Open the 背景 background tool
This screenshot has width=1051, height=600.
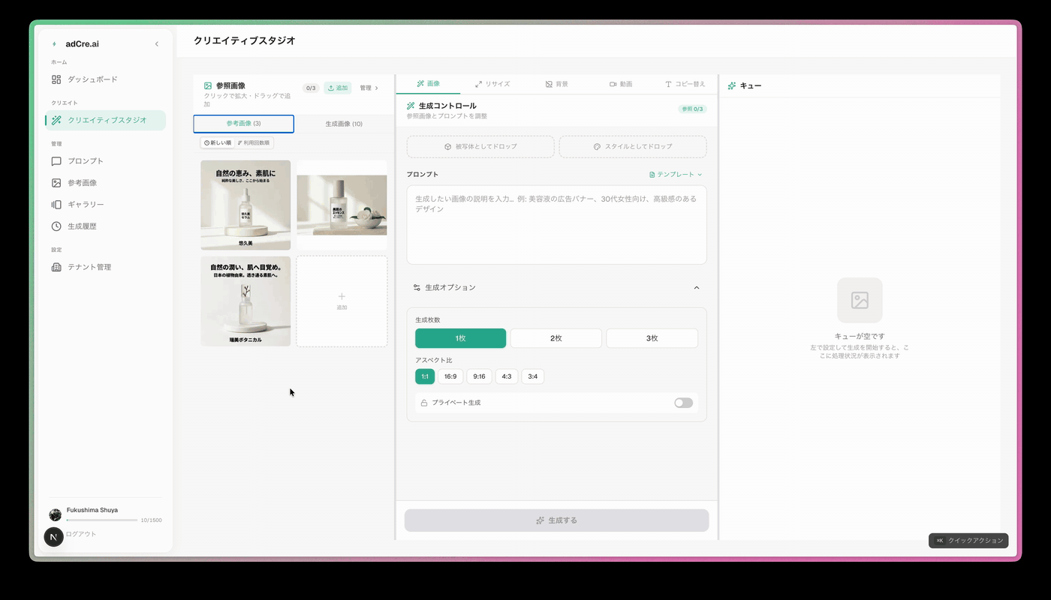[559, 84]
